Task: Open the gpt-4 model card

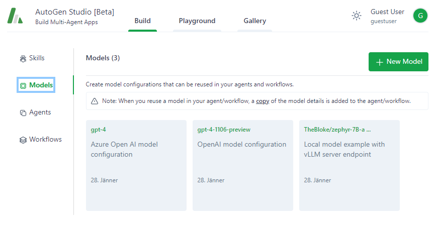Action: coord(136,166)
